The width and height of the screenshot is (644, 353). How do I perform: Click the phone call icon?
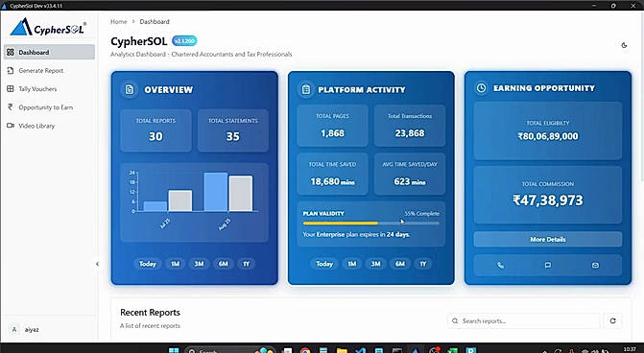click(x=500, y=265)
